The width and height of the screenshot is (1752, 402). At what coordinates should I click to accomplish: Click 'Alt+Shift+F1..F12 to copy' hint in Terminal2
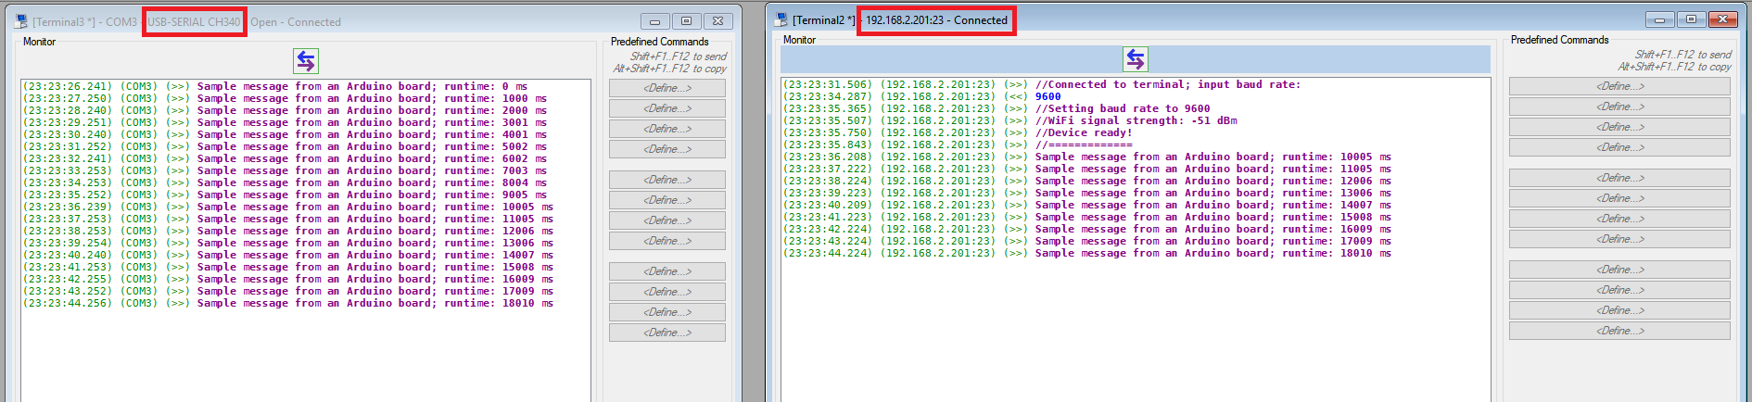pos(1675,67)
